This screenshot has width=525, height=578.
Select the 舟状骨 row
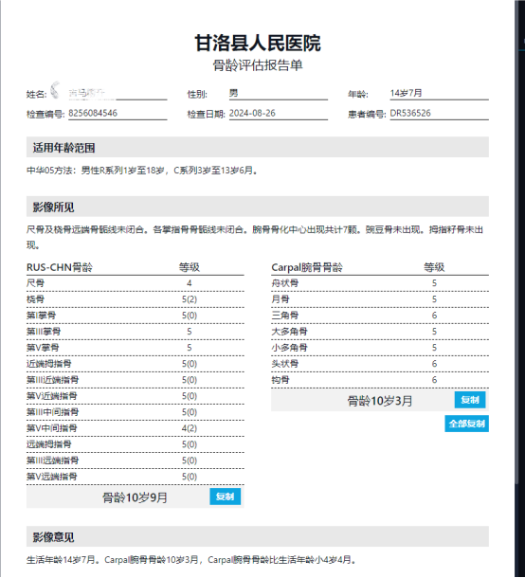click(x=380, y=283)
